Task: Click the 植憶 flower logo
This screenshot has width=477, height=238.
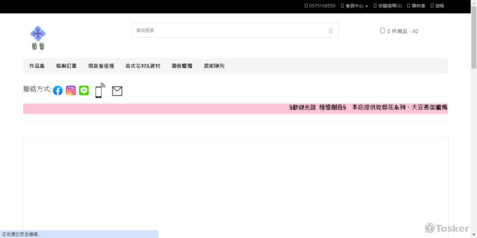Action: coord(38,37)
